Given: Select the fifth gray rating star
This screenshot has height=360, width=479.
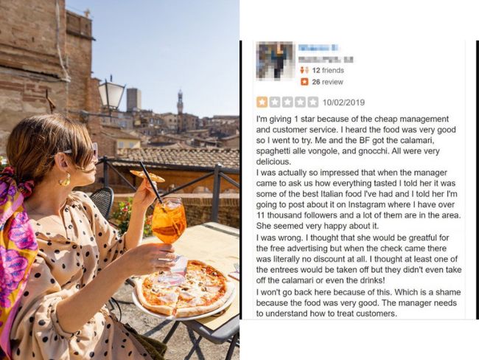Looking at the screenshot, I should click(312, 102).
